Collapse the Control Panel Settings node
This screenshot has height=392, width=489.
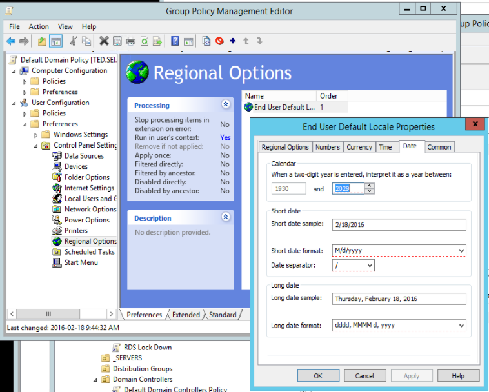click(37, 146)
